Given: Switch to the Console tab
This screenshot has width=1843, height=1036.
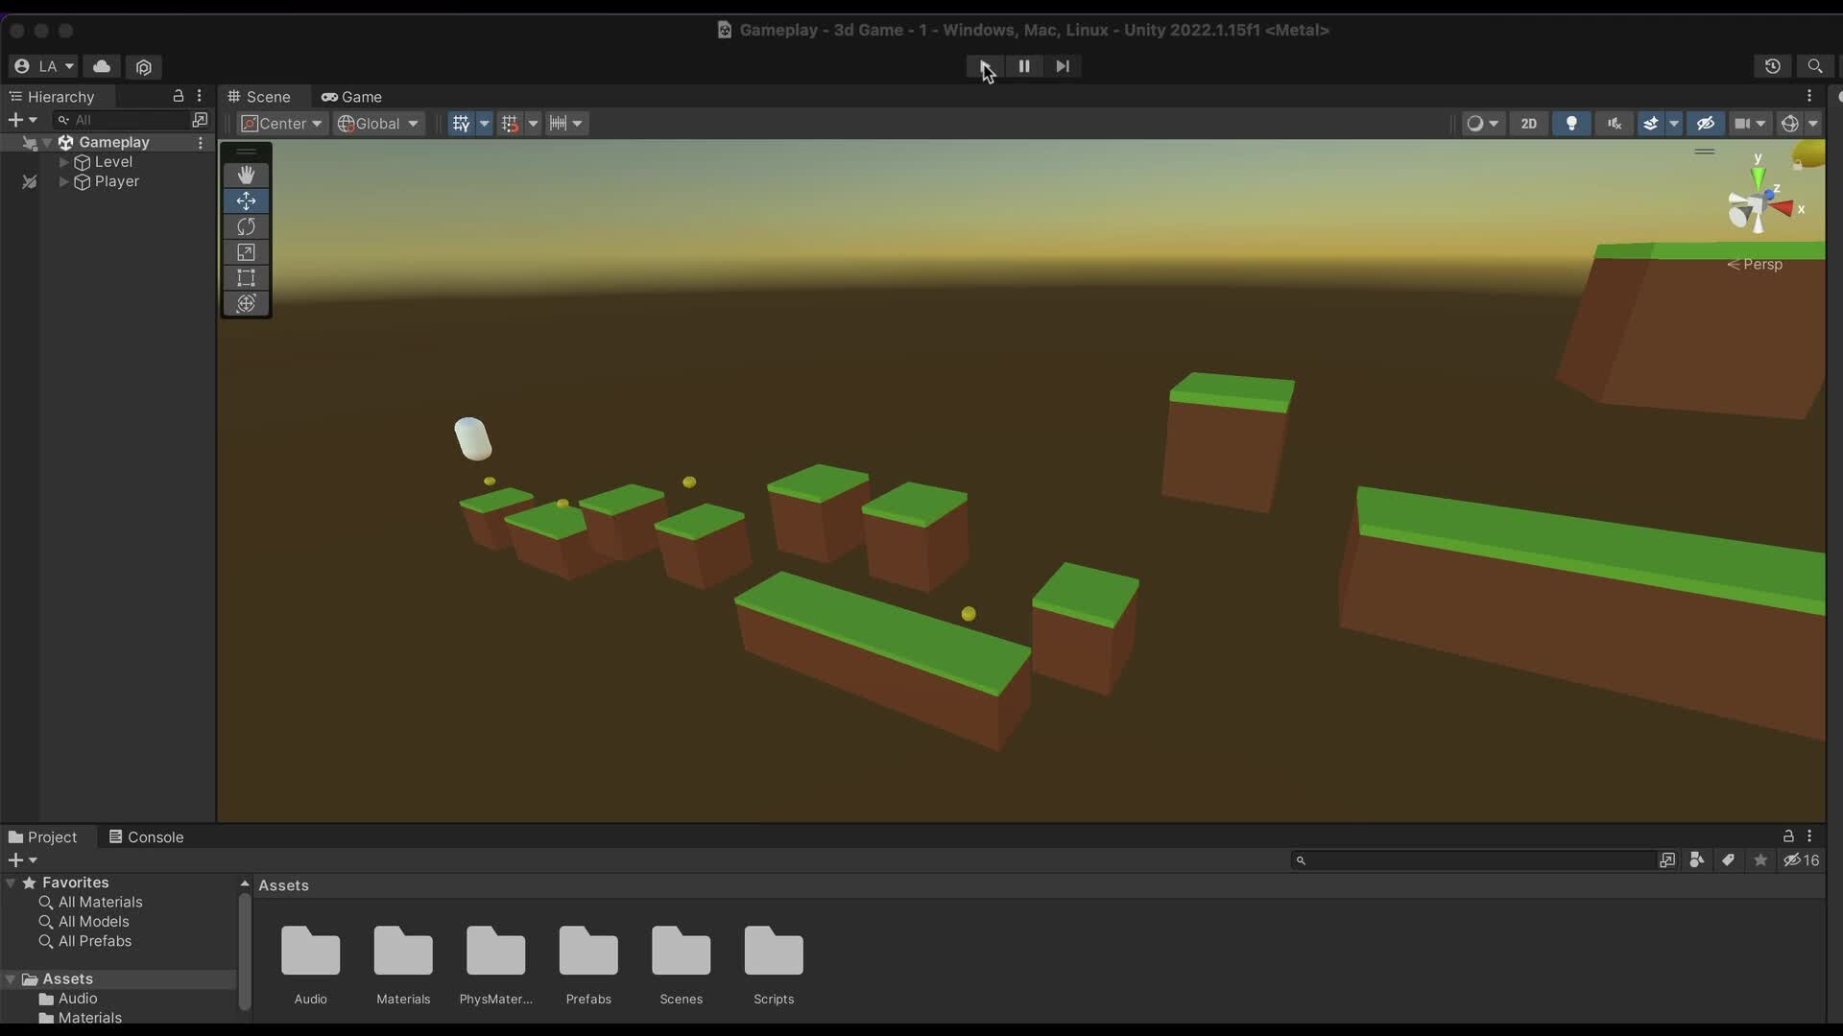Looking at the screenshot, I should coord(156,836).
